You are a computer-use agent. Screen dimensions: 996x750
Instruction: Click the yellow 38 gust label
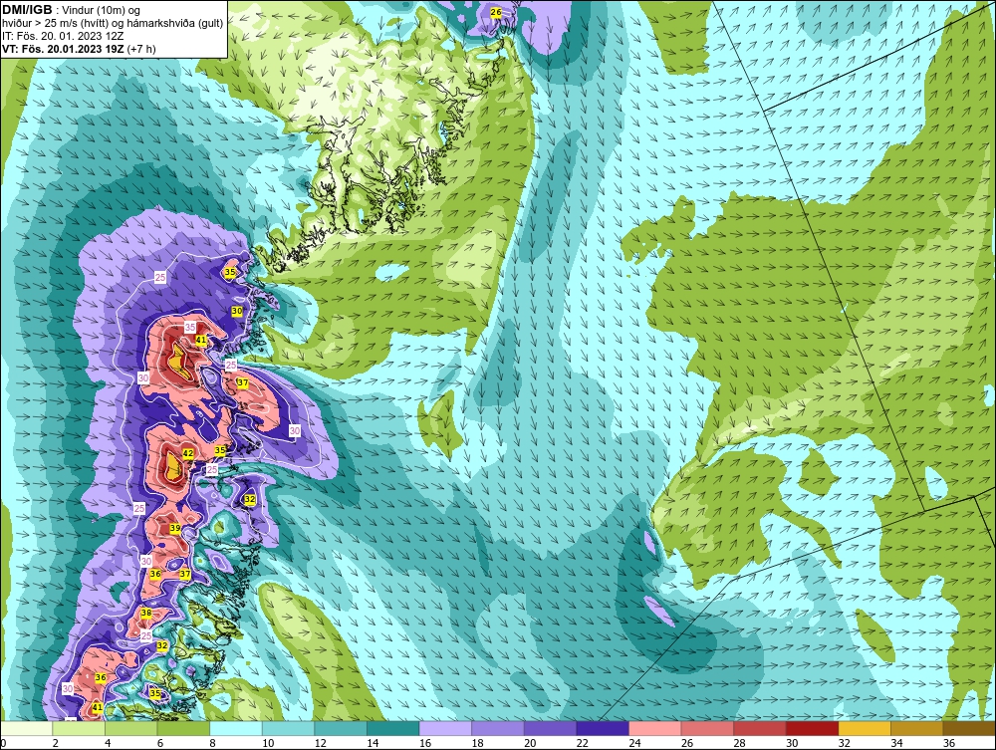(x=146, y=613)
